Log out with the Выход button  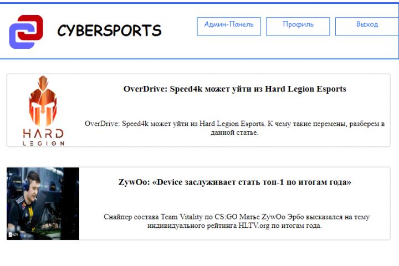coord(367,27)
